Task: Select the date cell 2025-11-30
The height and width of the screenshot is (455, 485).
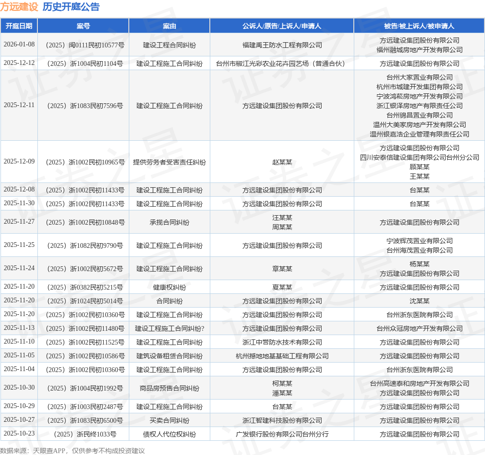Action: pyautogui.click(x=19, y=203)
